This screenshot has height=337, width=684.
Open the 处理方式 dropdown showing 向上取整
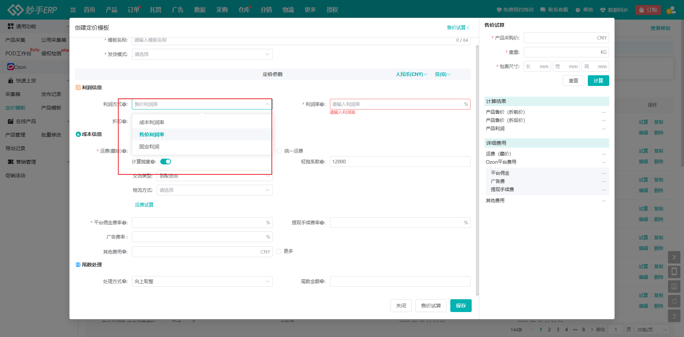click(202, 281)
